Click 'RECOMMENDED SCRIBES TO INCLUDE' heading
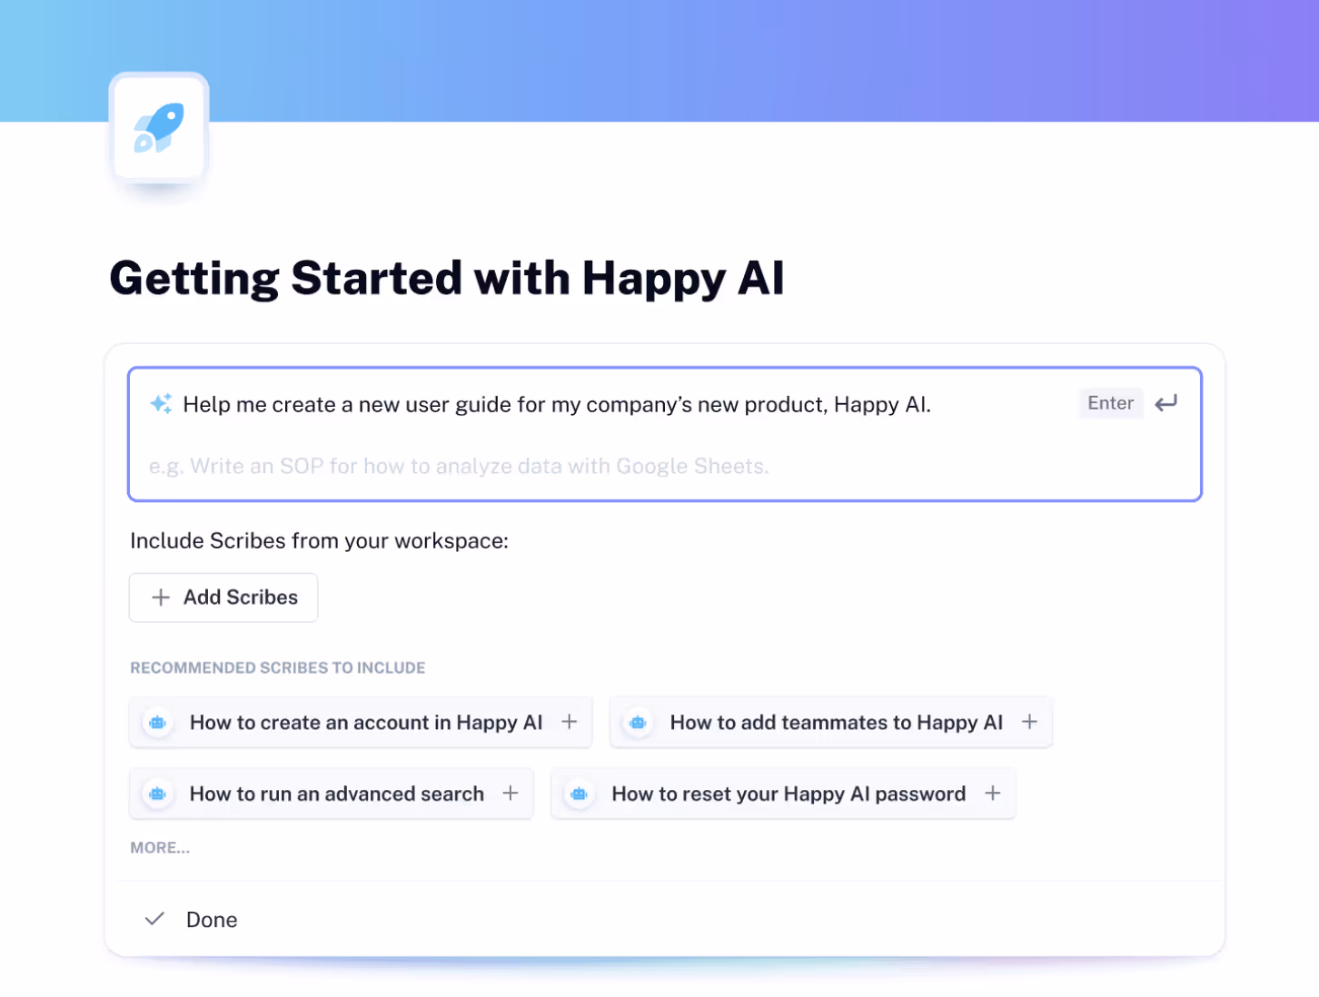Viewport: 1319px width, 997px height. pos(278,668)
